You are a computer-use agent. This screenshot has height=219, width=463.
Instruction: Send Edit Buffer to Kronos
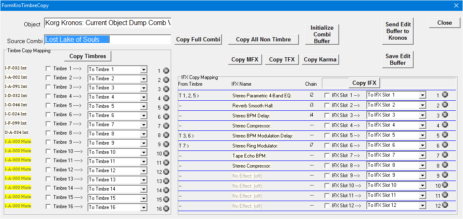(x=398, y=31)
